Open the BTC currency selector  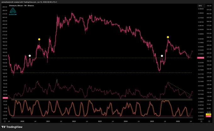pyautogui.click(x=201, y=6)
